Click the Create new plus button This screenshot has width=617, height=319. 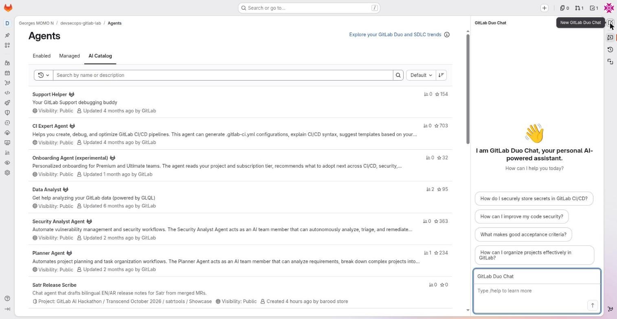coord(545,8)
